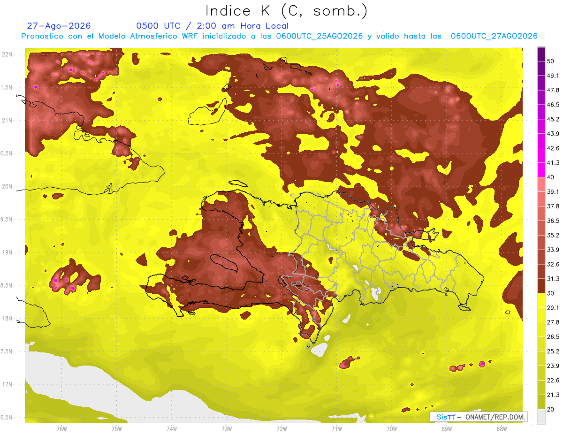
Task: Select the '21N' latitude axis label
Action: (7, 120)
